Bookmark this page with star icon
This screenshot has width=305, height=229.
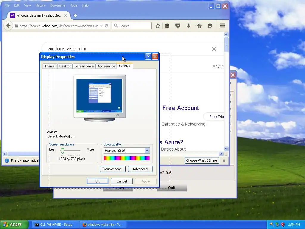(x=158, y=26)
